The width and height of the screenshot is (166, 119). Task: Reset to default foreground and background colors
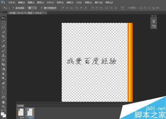[x=2, y=110]
